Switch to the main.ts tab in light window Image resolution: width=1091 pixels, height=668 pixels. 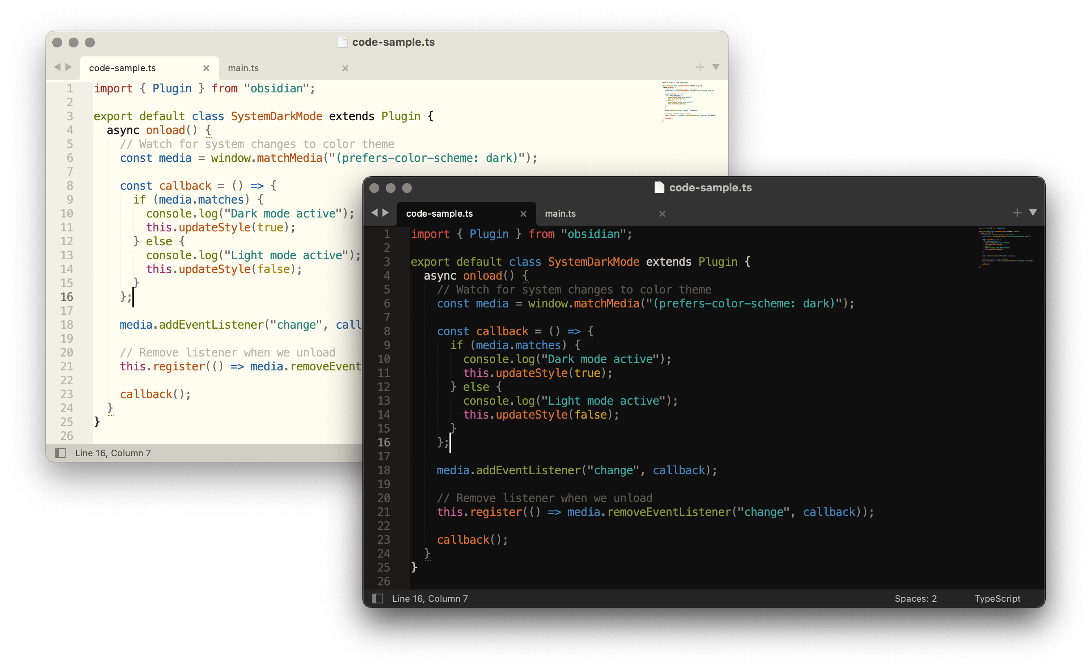(x=243, y=68)
